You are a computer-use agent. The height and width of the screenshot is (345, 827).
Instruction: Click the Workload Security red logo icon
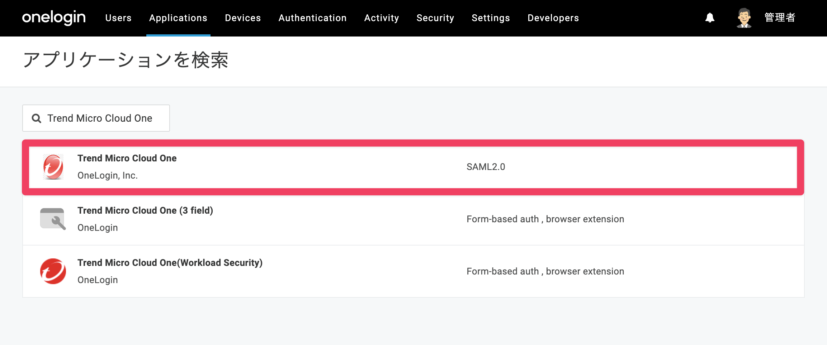point(53,271)
